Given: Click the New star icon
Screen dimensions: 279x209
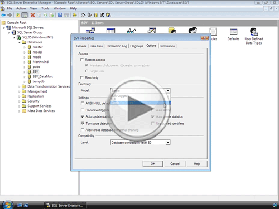Looking at the screenshot, I should 75,15.
